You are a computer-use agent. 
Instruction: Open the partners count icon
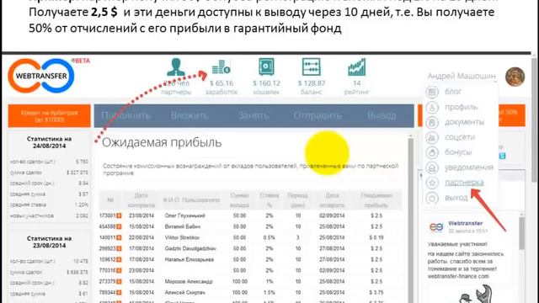176,67
